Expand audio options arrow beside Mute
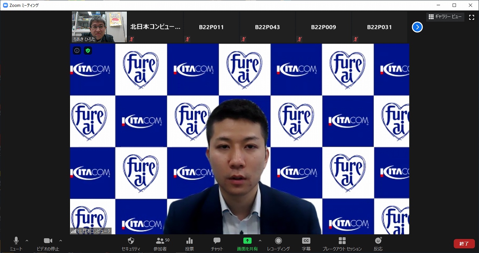The image size is (479, 253). [27, 241]
